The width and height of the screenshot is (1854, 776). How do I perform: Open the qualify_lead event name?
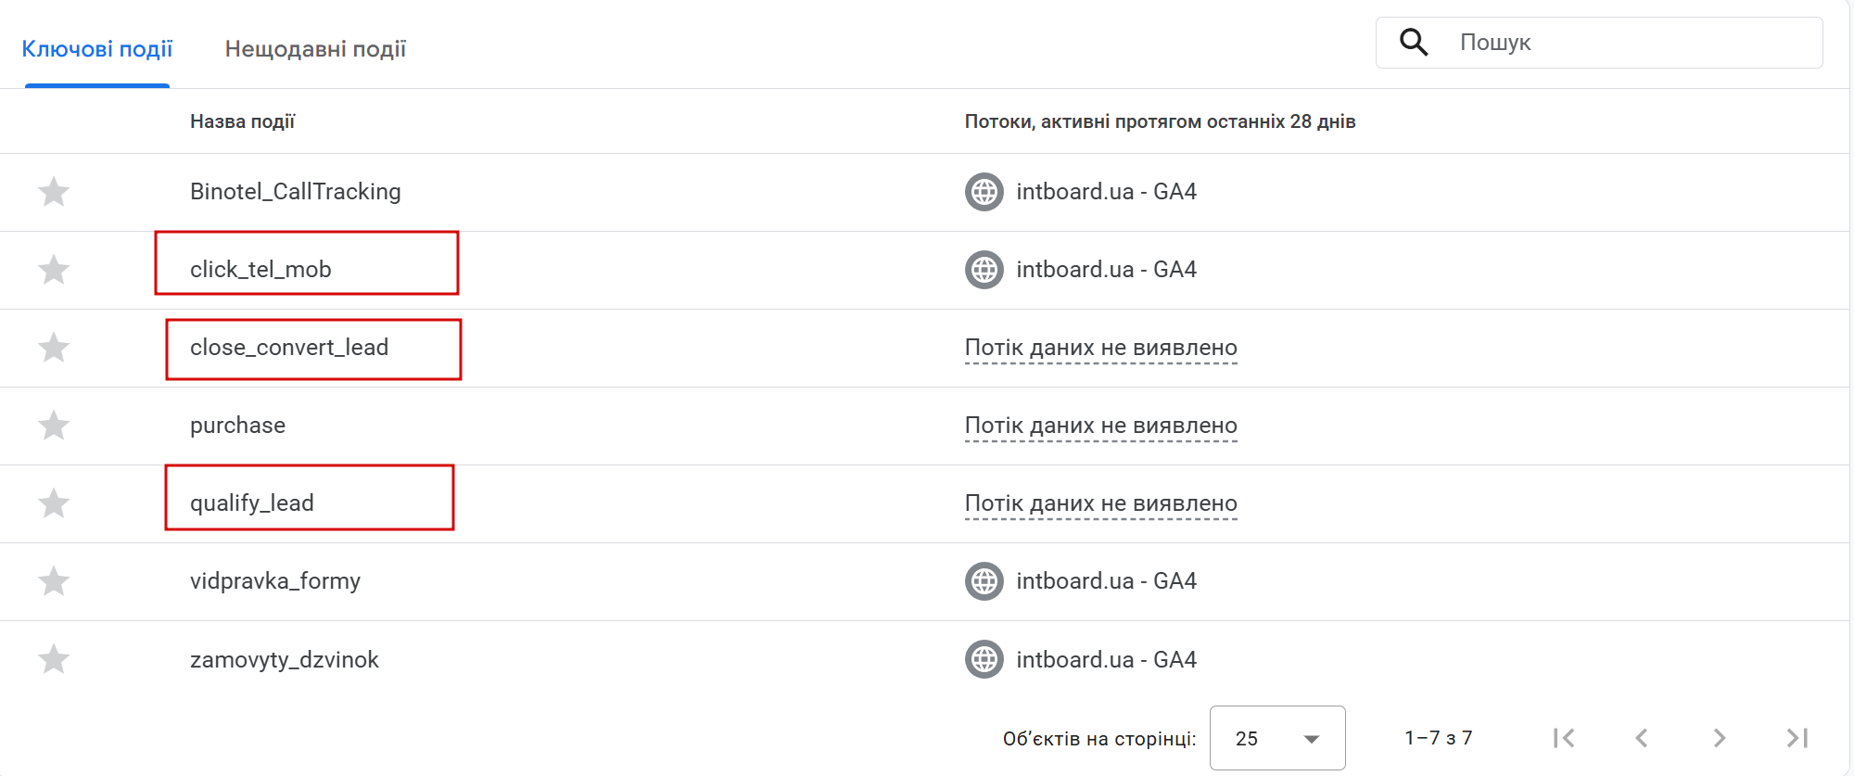tap(252, 503)
